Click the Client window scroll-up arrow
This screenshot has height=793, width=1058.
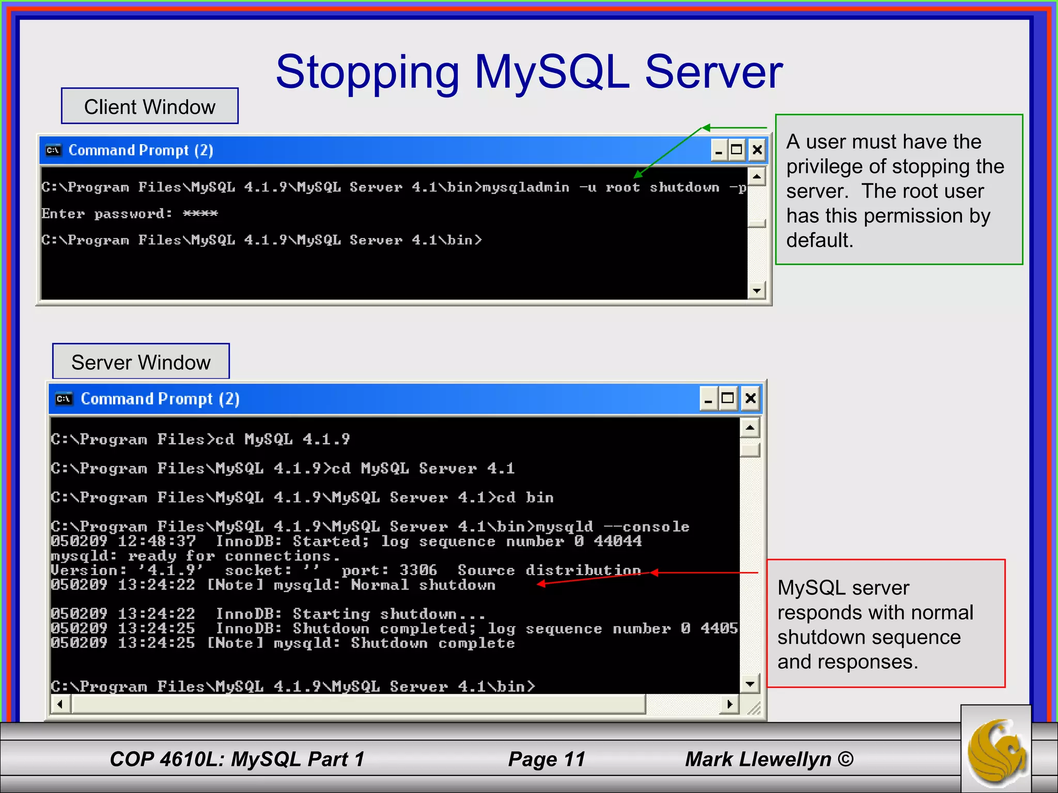[757, 177]
